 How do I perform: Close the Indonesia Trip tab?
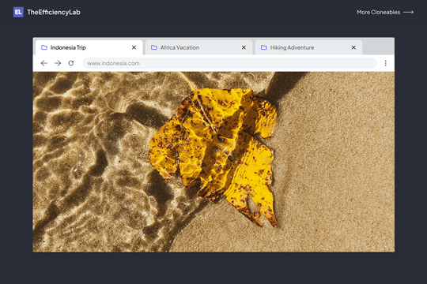tap(134, 47)
